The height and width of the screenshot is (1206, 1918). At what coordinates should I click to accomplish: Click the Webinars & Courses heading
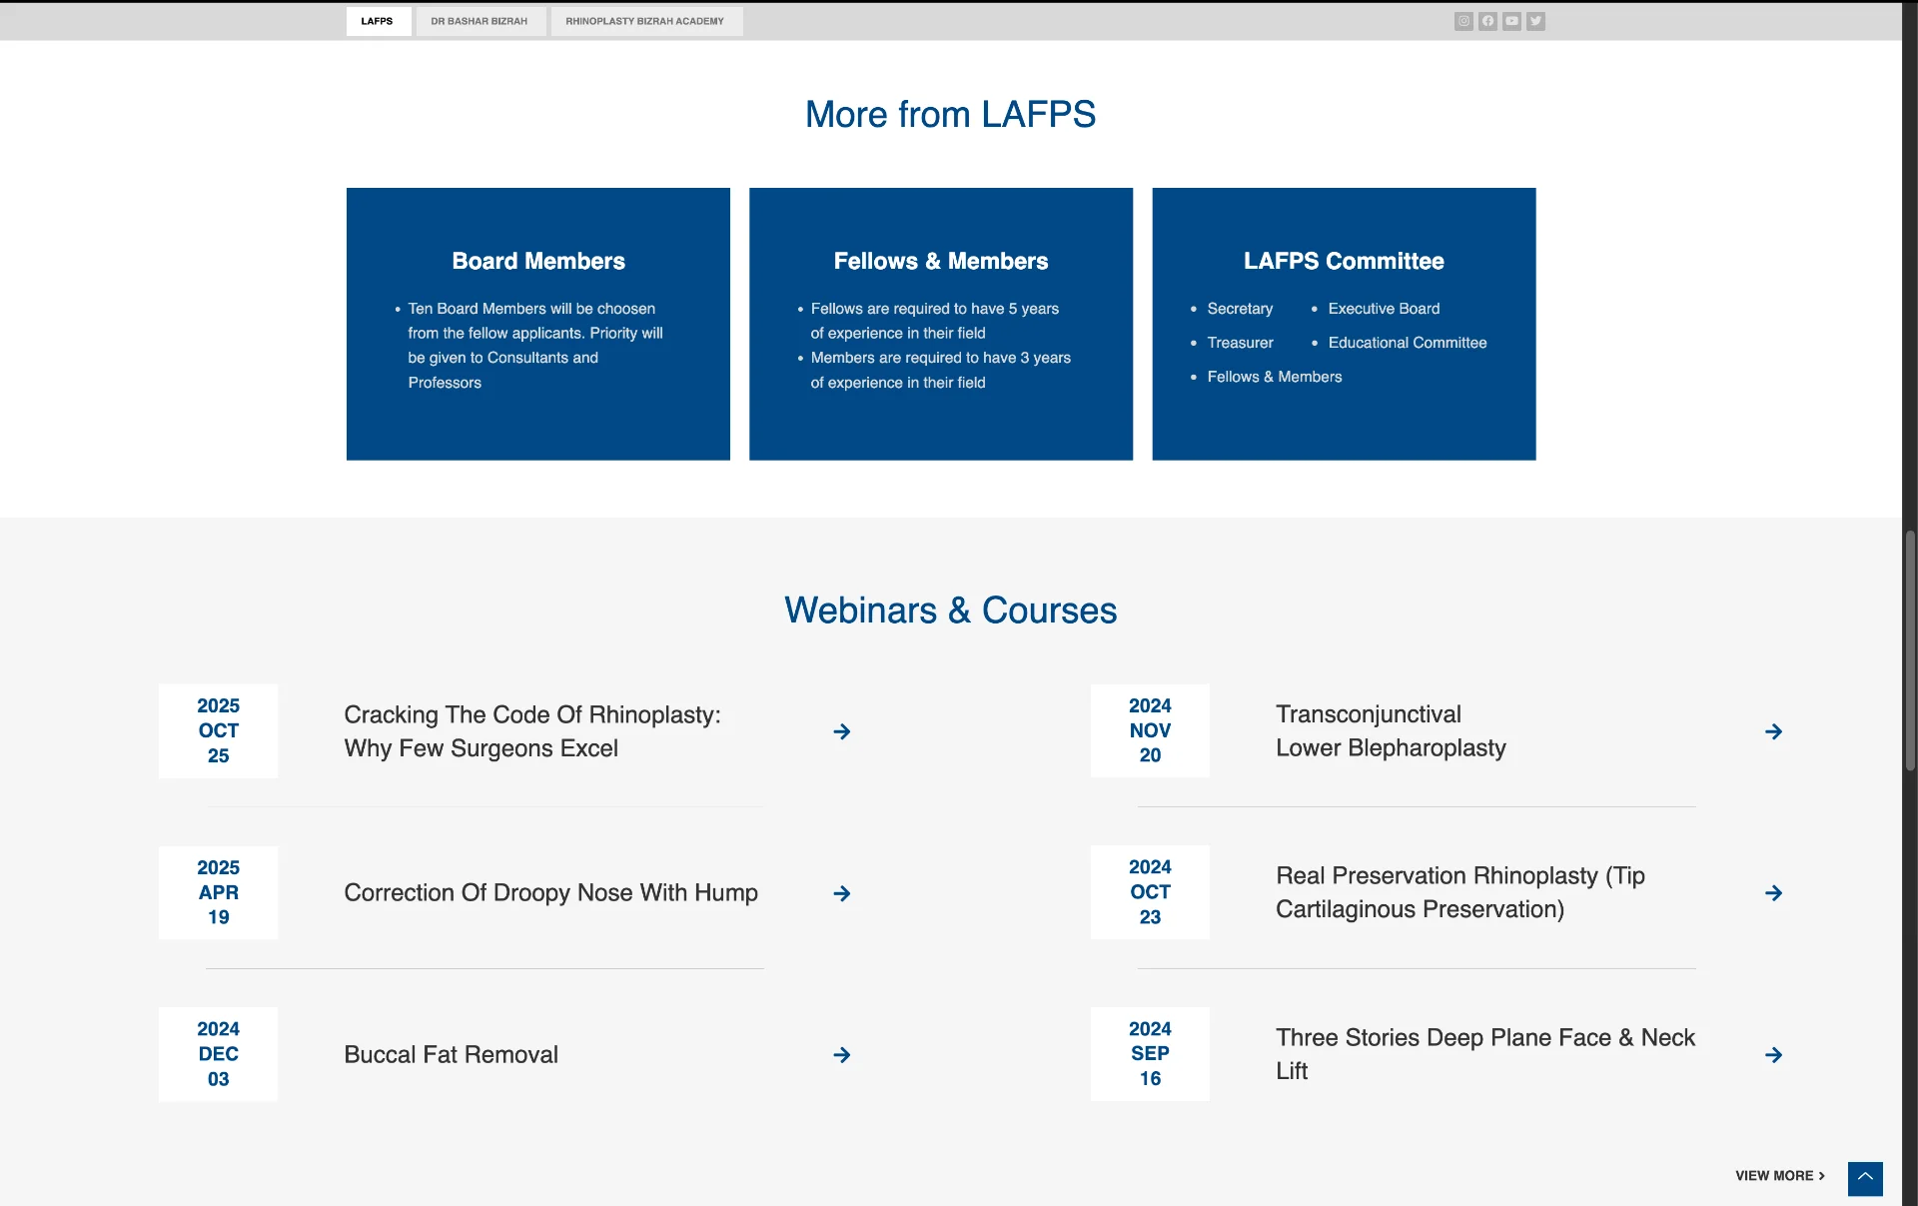(x=950, y=610)
